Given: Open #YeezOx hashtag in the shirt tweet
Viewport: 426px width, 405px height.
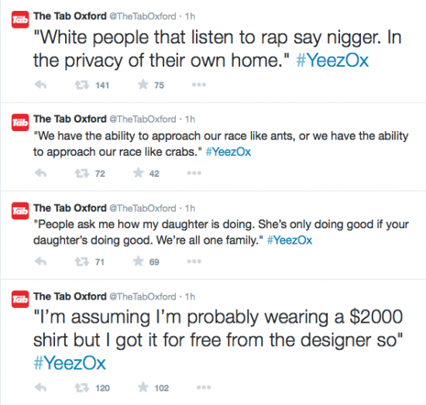Looking at the screenshot, I should click(70, 363).
